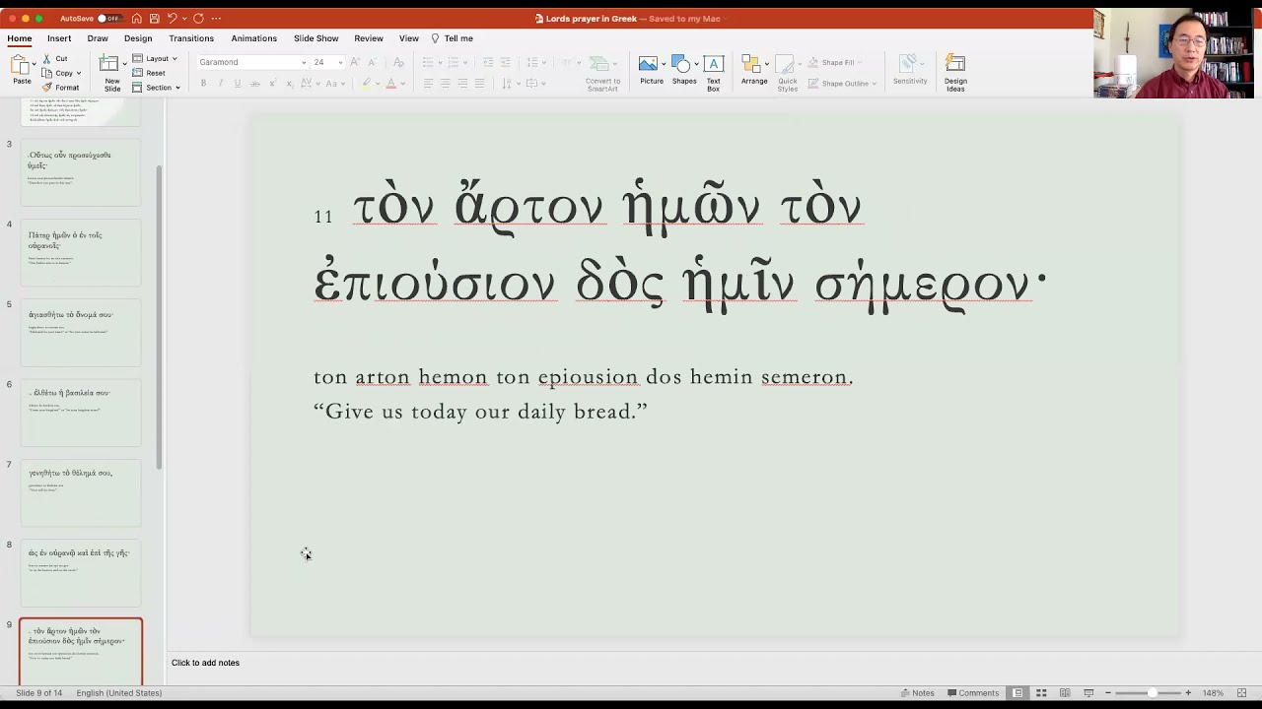This screenshot has height=709, width=1262.
Task: Open the Slide Show tab
Action: point(315,38)
